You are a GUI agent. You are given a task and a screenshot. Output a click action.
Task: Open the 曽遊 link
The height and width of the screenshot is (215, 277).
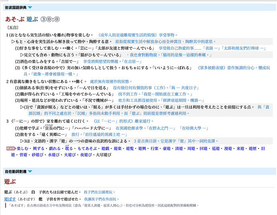click(x=23, y=155)
